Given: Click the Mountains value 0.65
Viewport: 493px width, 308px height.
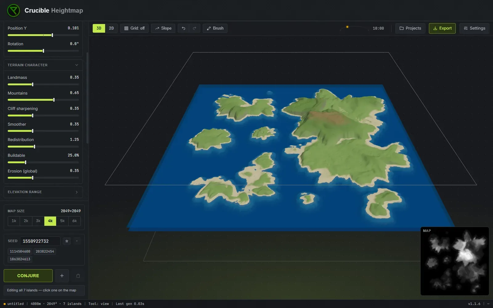Looking at the screenshot, I should tap(74, 93).
